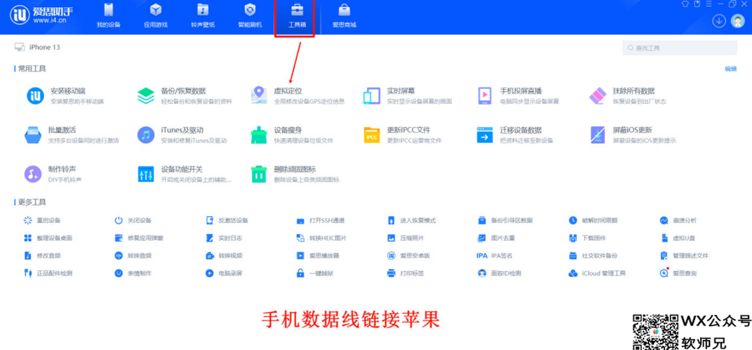Launch 备份/恢复数据 tool

click(184, 95)
